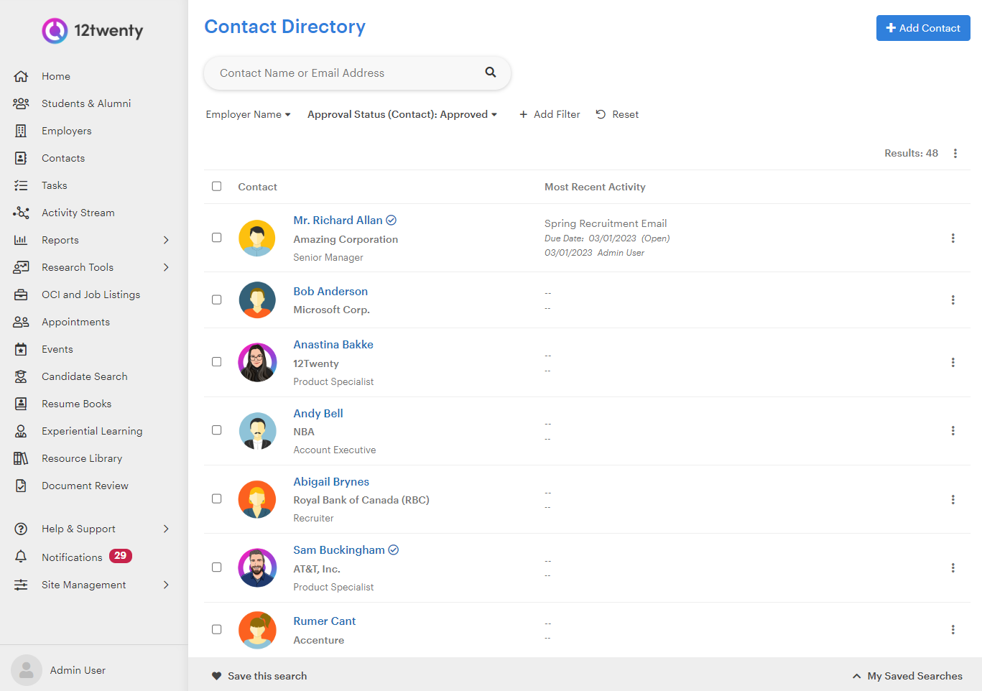The image size is (982, 691).
Task: Expand My Saved Searches panel
Action: [907, 676]
